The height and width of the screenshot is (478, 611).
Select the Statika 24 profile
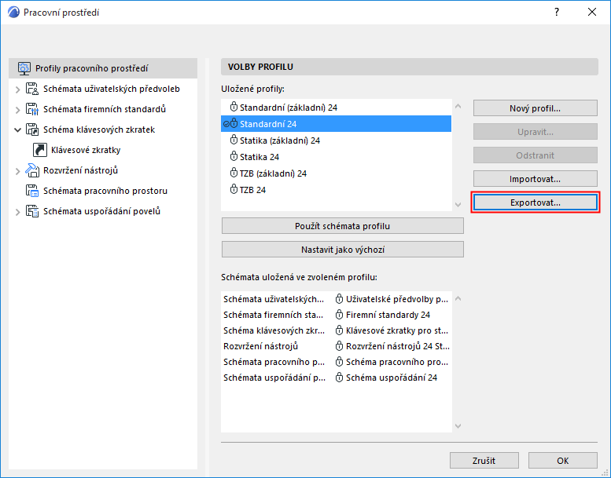(x=259, y=157)
